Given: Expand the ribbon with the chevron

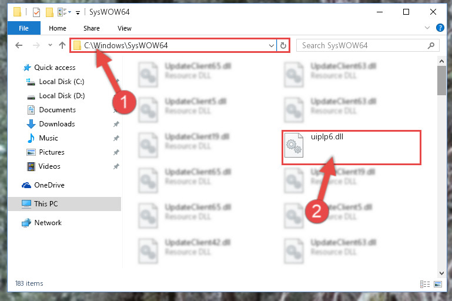Looking at the screenshot, I should coord(427,28).
